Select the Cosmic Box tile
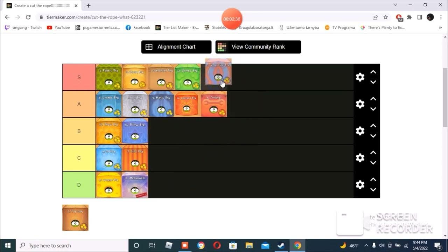The width and height of the screenshot is (448, 252). click(109, 104)
